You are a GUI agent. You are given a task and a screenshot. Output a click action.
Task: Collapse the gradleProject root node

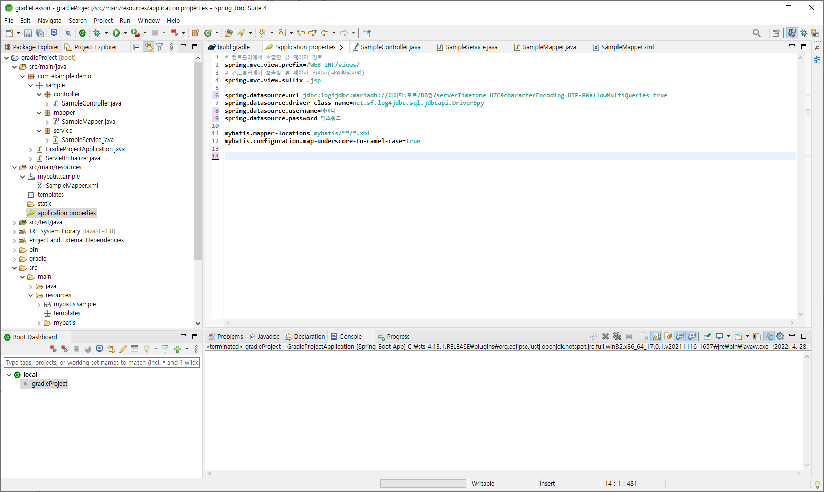pyautogui.click(x=6, y=58)
